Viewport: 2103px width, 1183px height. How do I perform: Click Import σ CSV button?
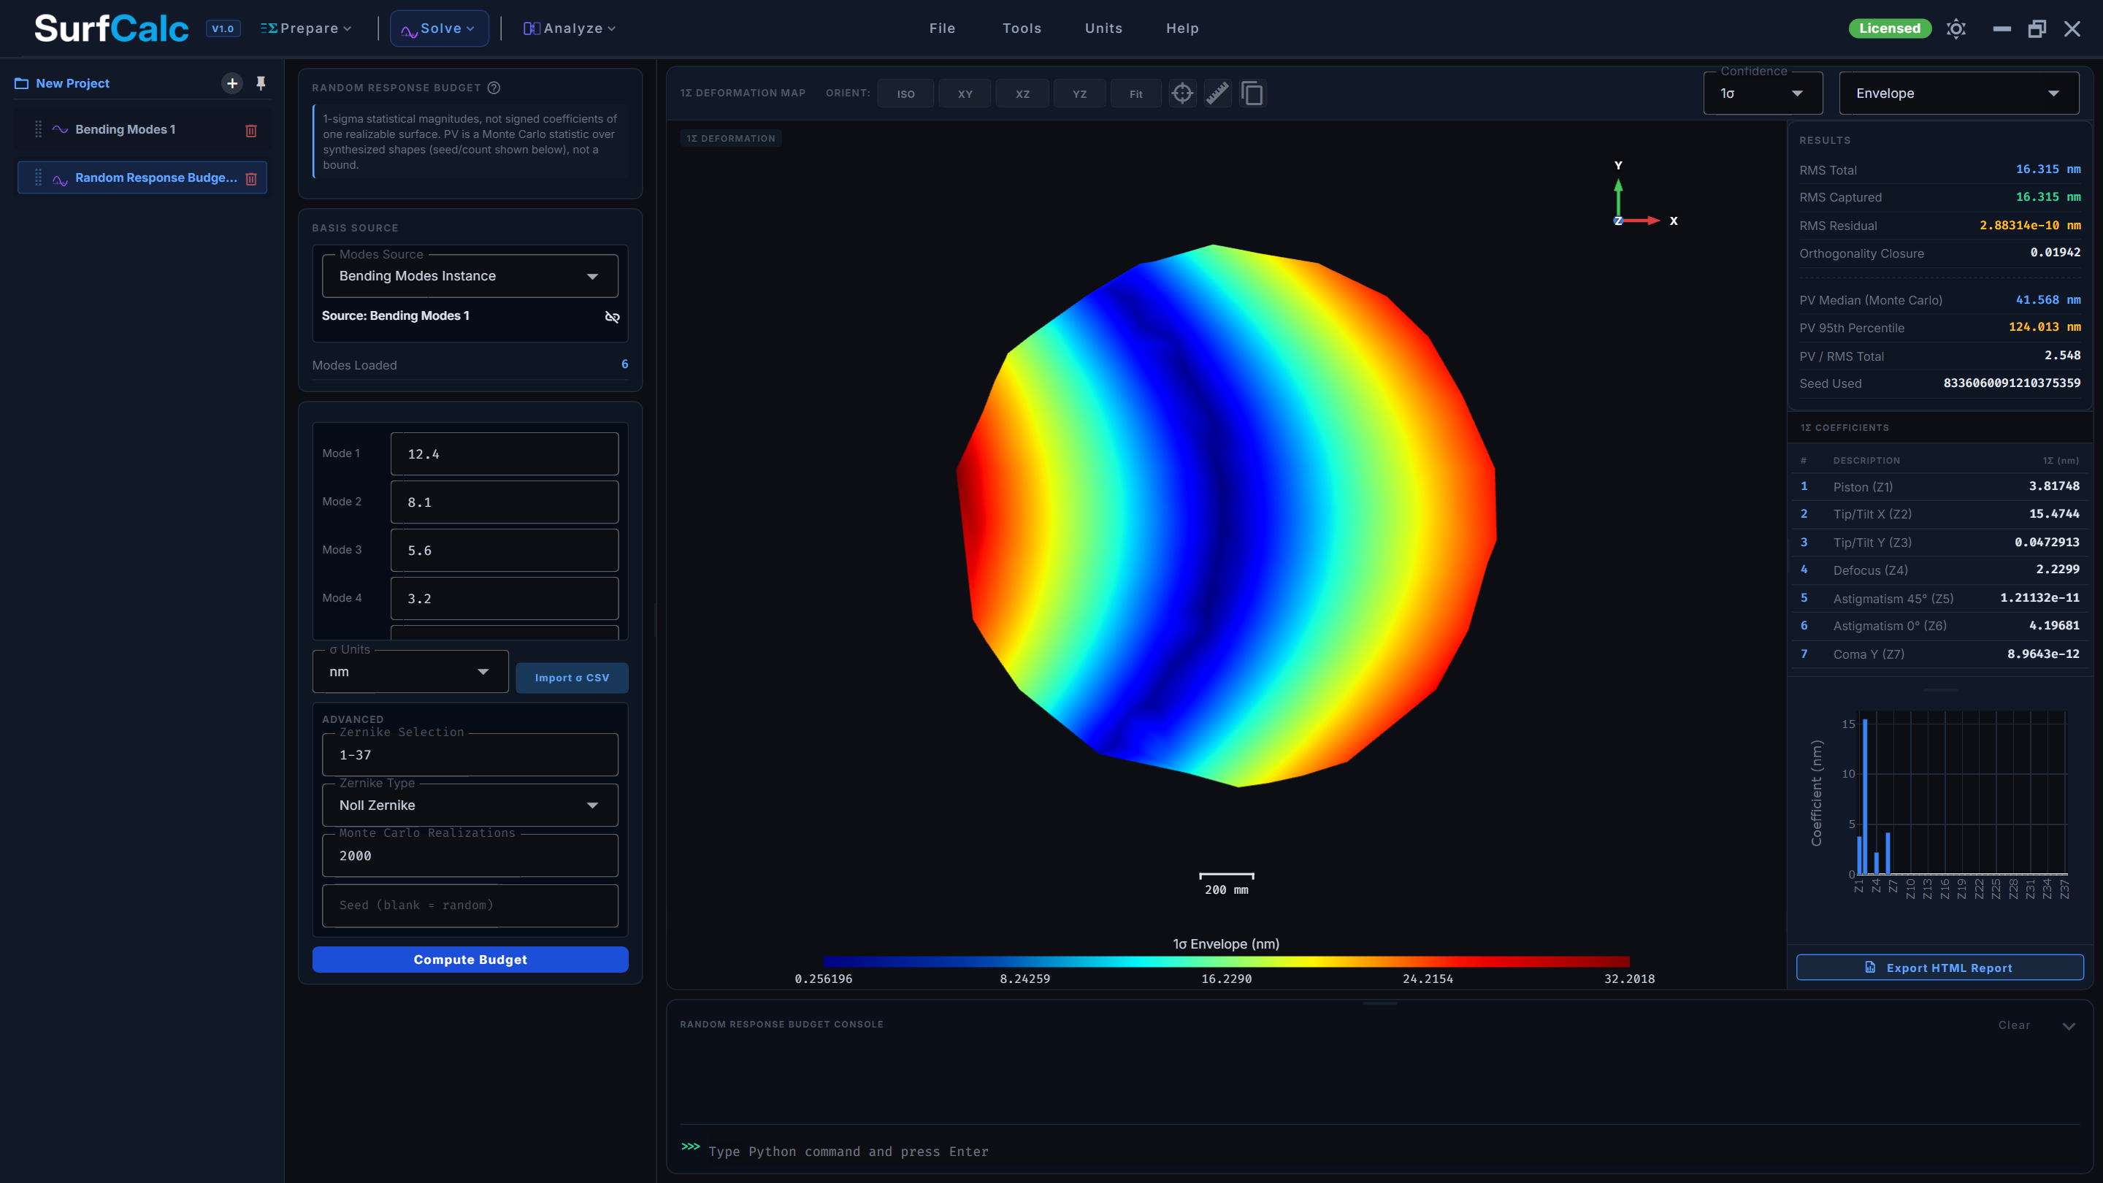(x=572, y=678)
